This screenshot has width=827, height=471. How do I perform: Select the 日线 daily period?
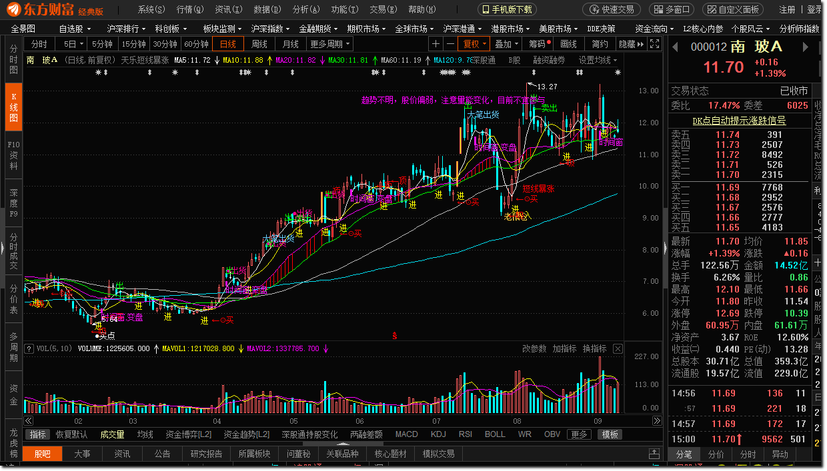pos(228,44)
